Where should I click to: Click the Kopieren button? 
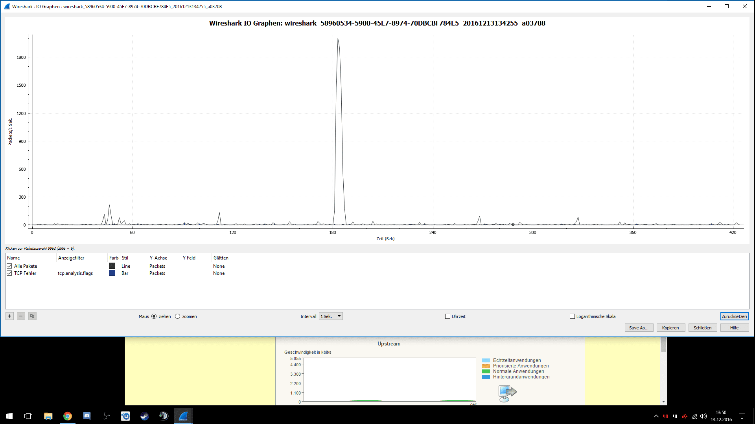[x=671, y=328]
